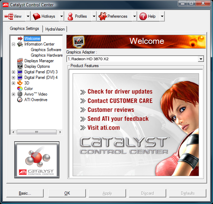Click the ATI Catalyst logo thumbnail
The image size is (213, 204).
37,160
